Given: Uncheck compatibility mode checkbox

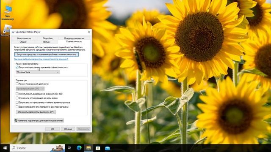Looking at the screenshot, I should coord(17,67).
